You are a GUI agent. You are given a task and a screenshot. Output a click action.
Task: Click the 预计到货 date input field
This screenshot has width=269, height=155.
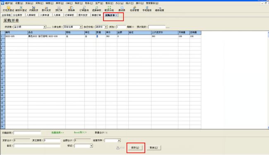click(157, 27)
